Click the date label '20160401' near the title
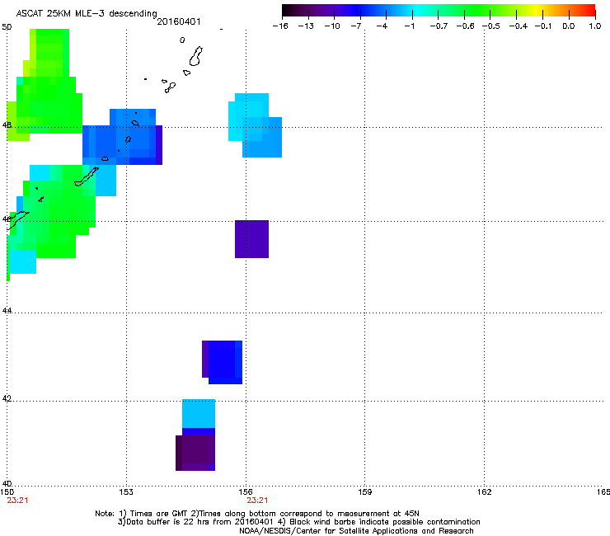 [x=179, y=21]
